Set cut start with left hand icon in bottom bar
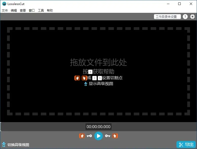Screen dimensions: 197x149 (x=82, y=136)
